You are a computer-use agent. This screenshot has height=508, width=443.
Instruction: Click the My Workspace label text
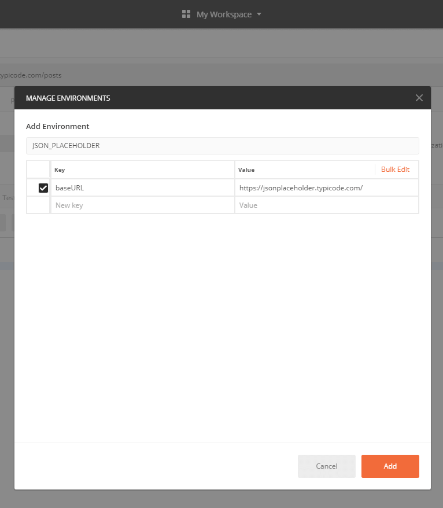coord(224,14)
